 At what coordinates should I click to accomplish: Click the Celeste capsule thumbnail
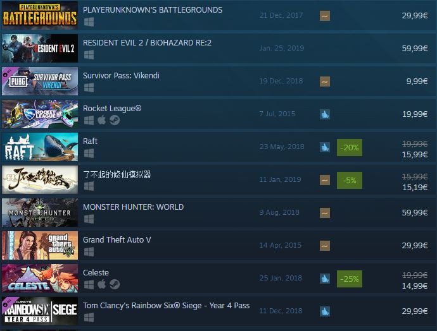click(40, 278)
